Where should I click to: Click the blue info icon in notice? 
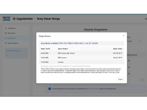click(50, 89)
